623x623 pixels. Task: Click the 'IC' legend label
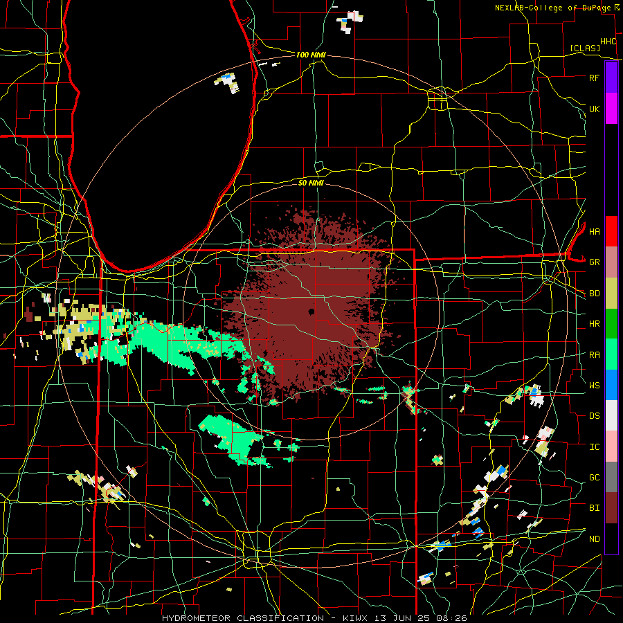594,447
